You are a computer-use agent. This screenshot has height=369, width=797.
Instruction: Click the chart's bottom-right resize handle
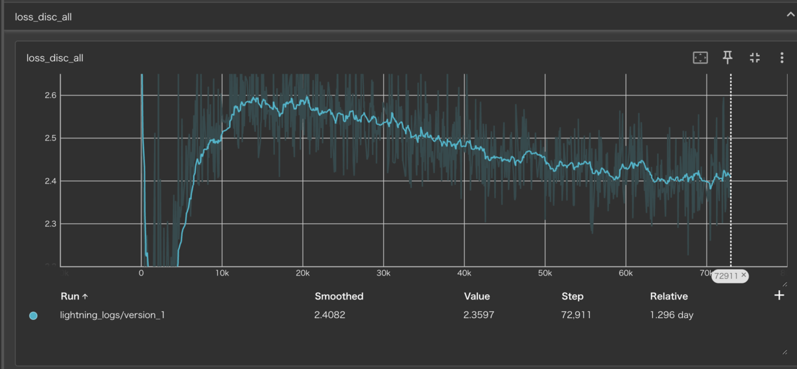pyautogui.click(x=784, y=283)
